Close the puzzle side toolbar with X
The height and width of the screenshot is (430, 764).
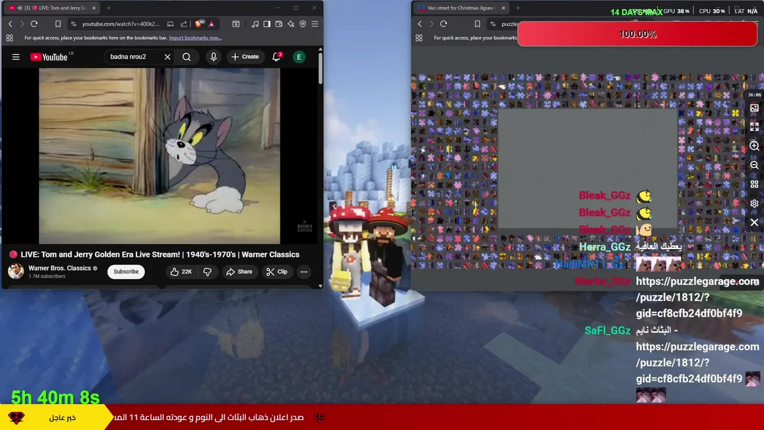(754, 223)
